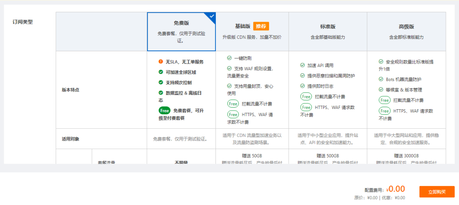Click the ¥0.00 configuration fee amount

point(396,189)
